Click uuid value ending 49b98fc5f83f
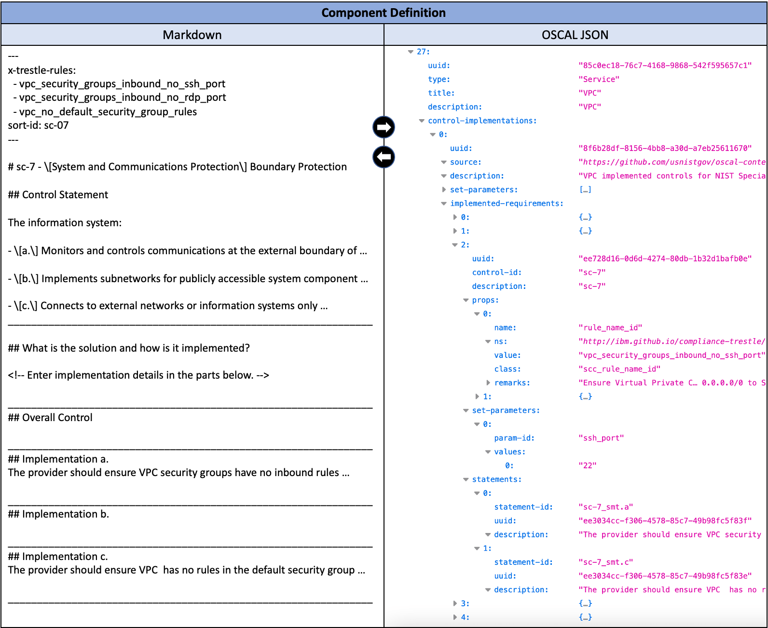 click(665, 521)
